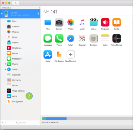Select Books in the sidebar
Screen dimensions: 133x130
(20, 53)
